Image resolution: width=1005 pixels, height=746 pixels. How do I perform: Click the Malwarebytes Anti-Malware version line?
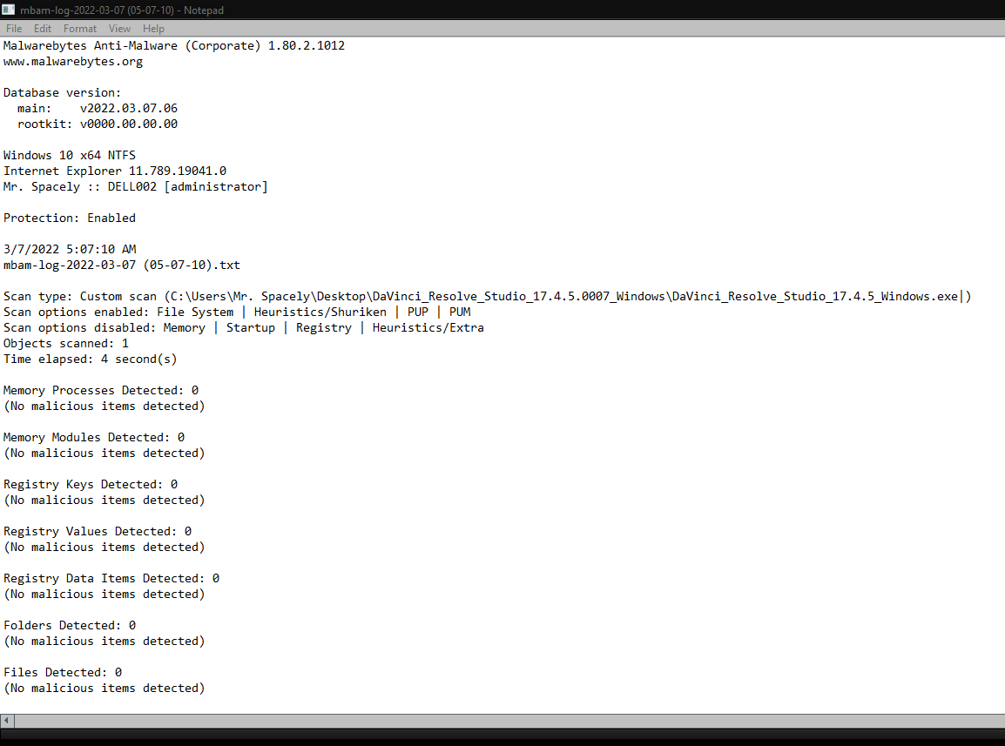coord(173,45)
